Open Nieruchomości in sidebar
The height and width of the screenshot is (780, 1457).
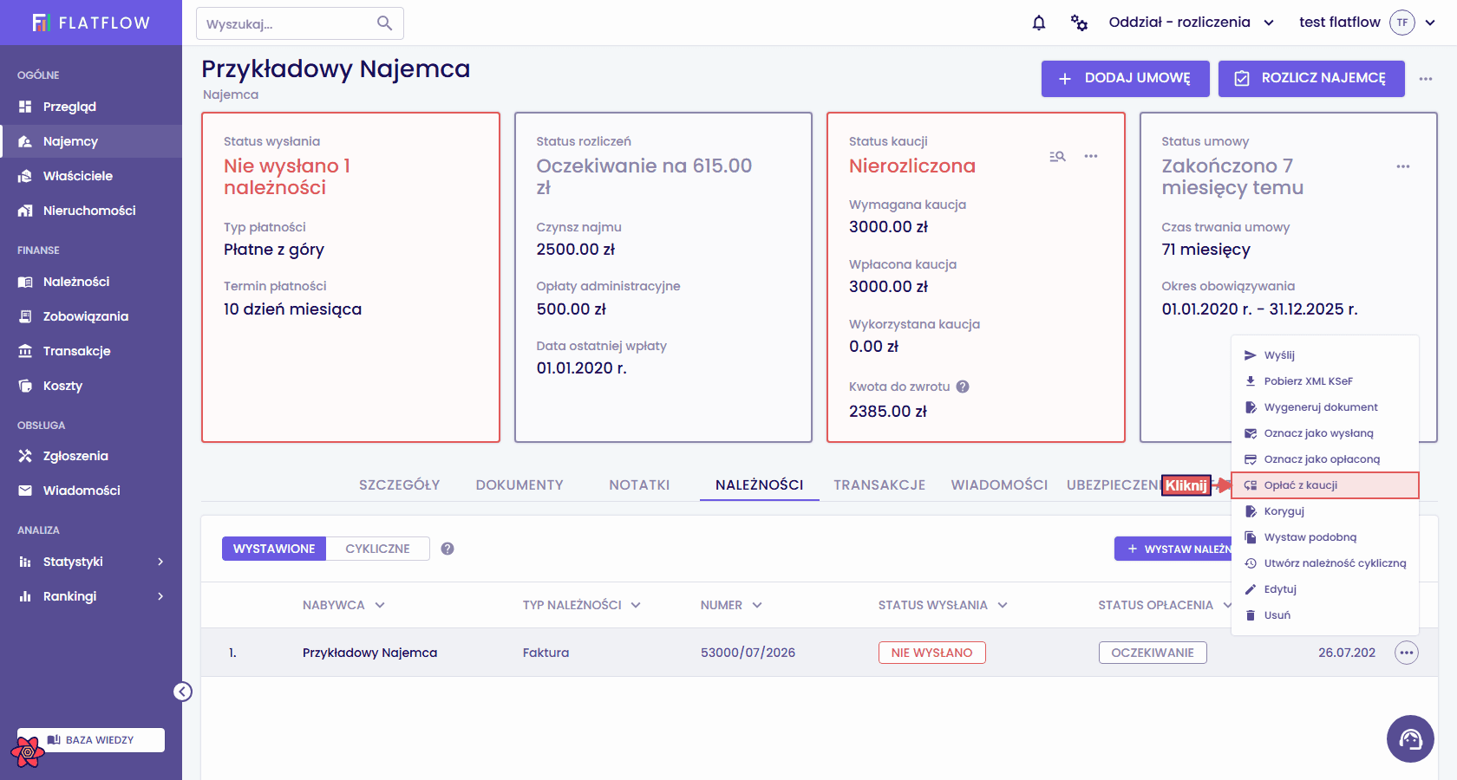91,211
